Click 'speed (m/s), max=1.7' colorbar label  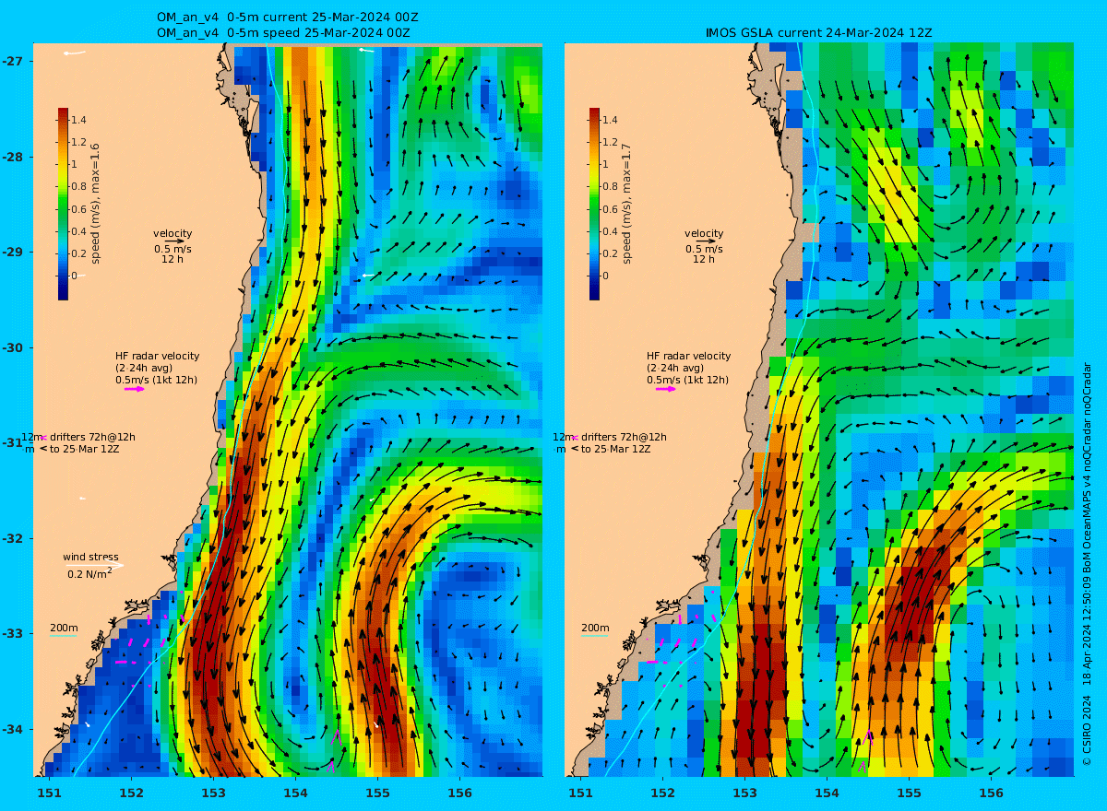pyautogui.click(x=626, y=205)
